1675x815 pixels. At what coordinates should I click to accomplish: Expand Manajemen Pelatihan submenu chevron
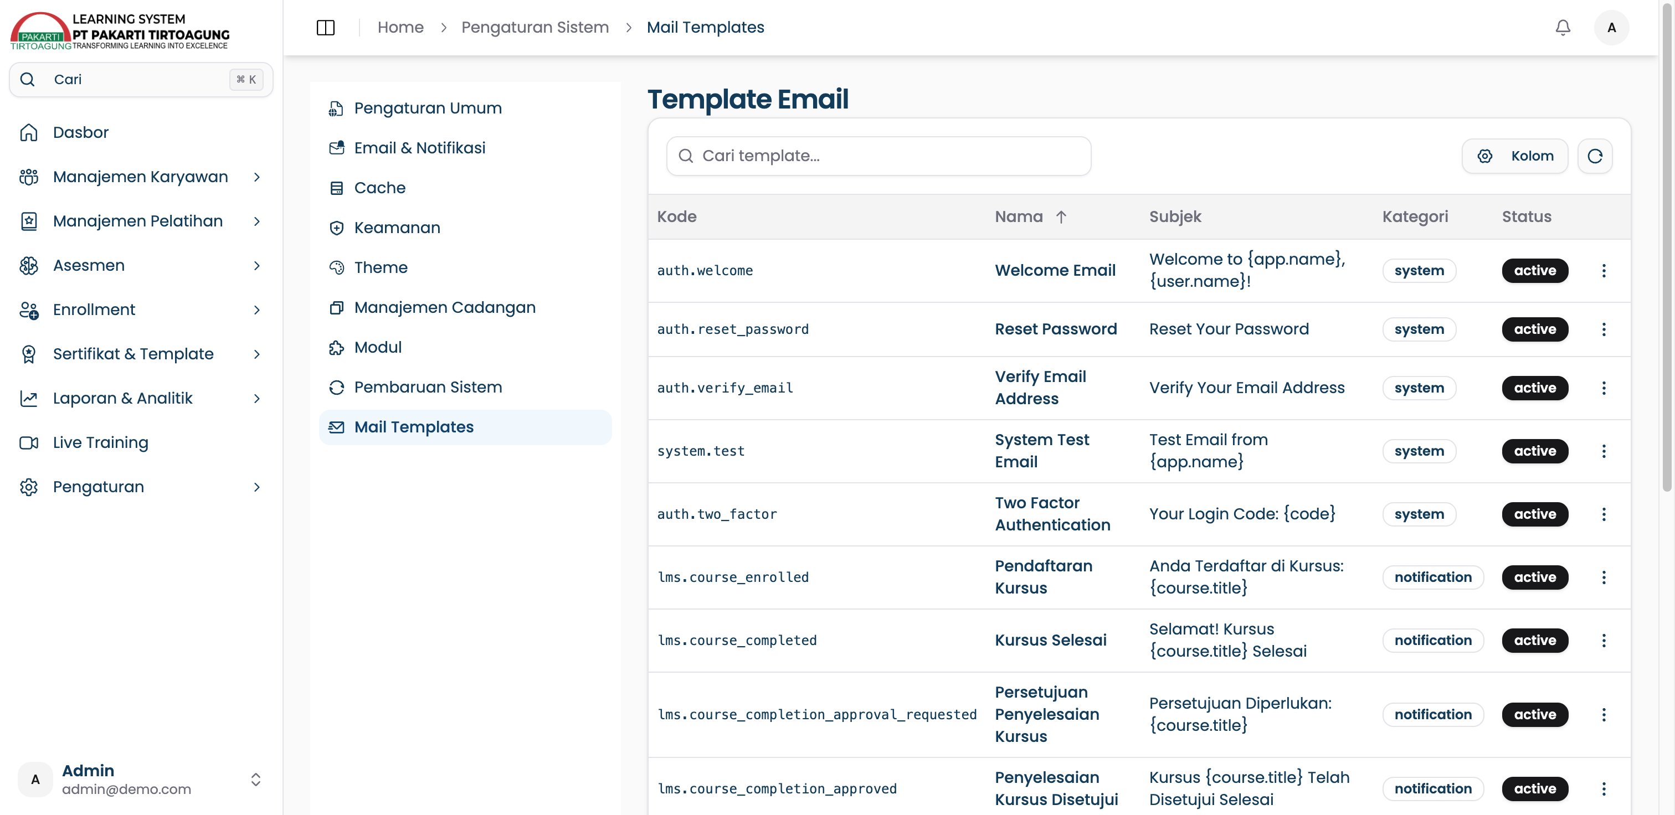[x=257, y=221]
